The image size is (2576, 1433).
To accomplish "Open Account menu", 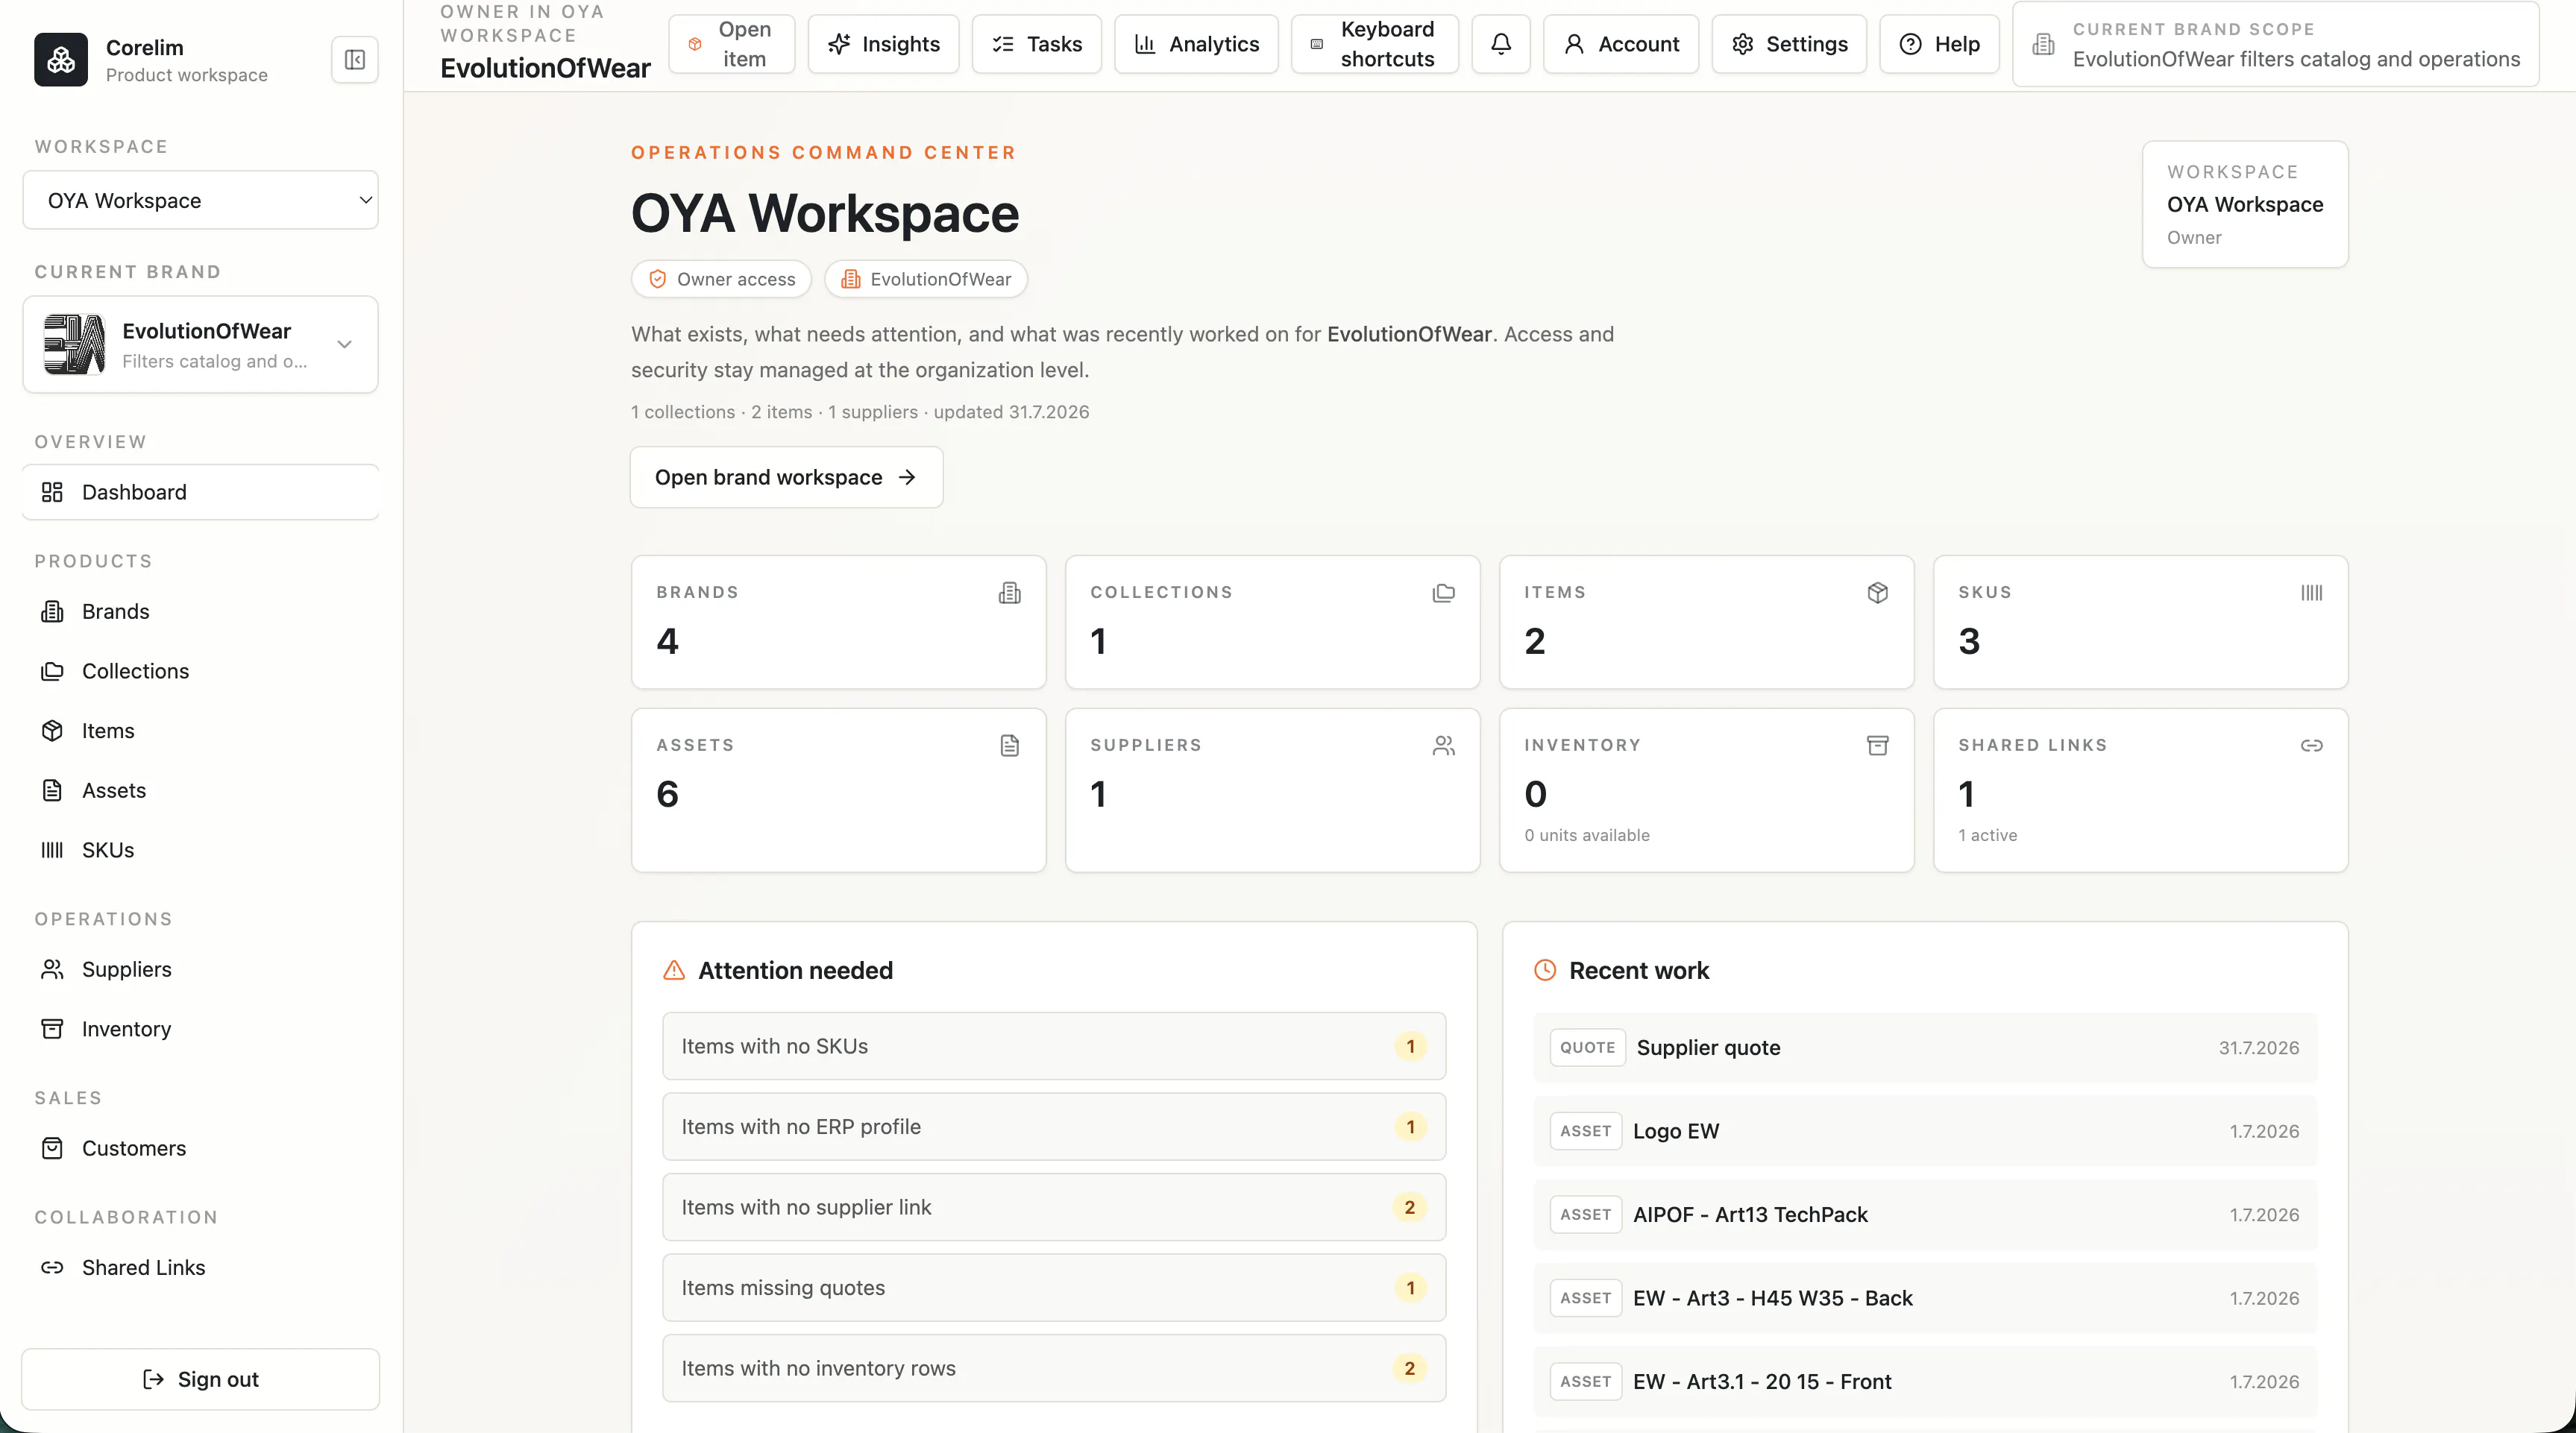I will click(x=1621, y=44).
